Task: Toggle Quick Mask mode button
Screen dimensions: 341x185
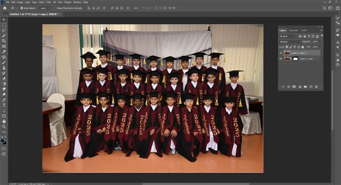Action: click(4, 149)
